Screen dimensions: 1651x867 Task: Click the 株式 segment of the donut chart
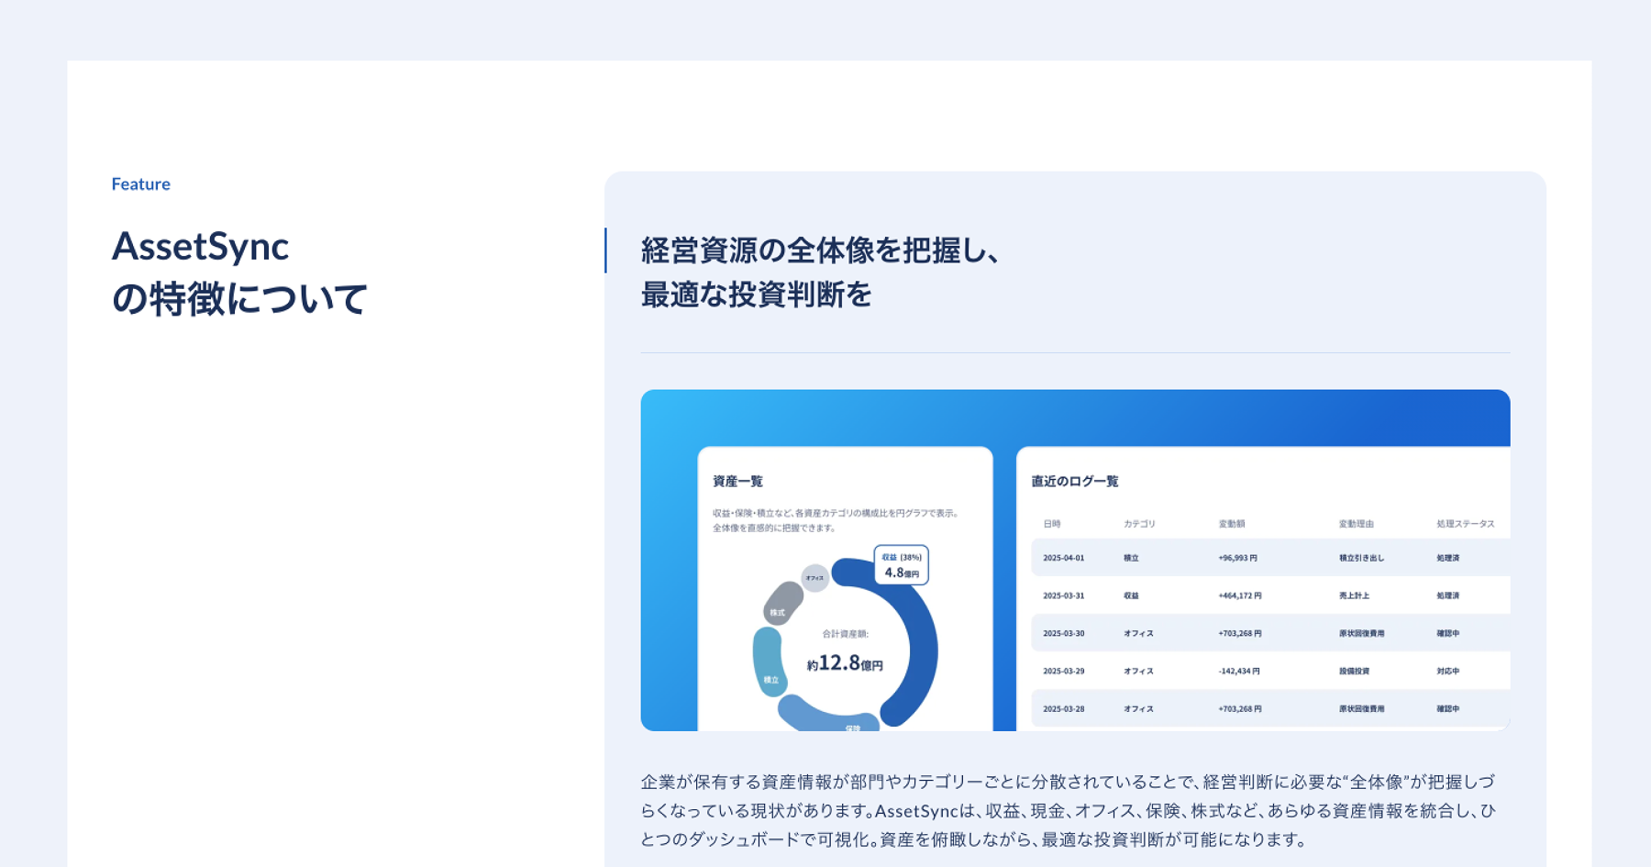point(782,605)
